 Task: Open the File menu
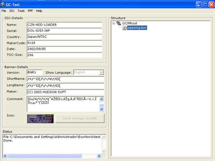tap(4, 11)
